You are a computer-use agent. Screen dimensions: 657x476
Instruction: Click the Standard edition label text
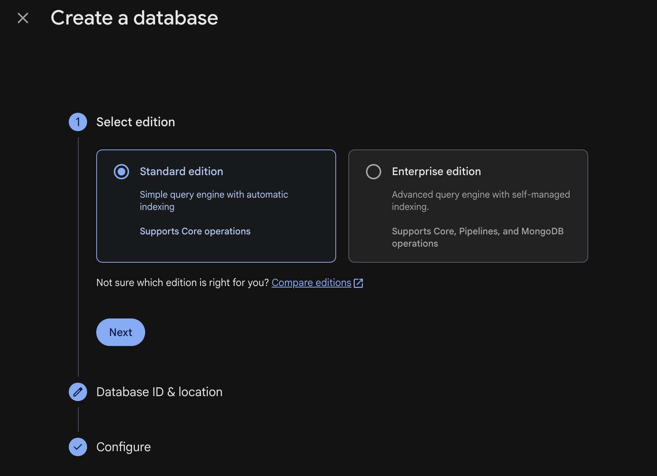coord(181,172)
